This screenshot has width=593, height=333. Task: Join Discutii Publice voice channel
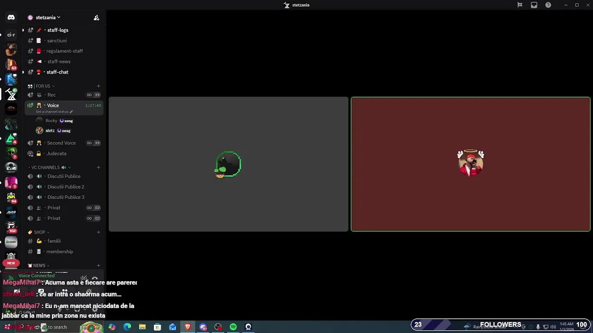pyautogui.click(x=64, y=176)
